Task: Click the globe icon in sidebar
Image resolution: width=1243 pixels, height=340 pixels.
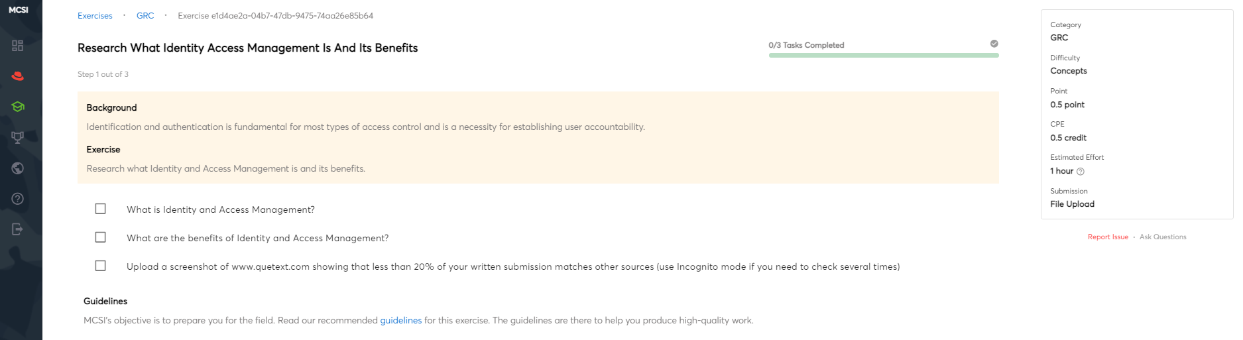Action: (18, 168)
